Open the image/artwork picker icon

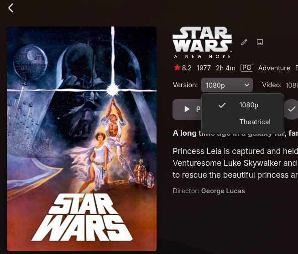[260, 42]
